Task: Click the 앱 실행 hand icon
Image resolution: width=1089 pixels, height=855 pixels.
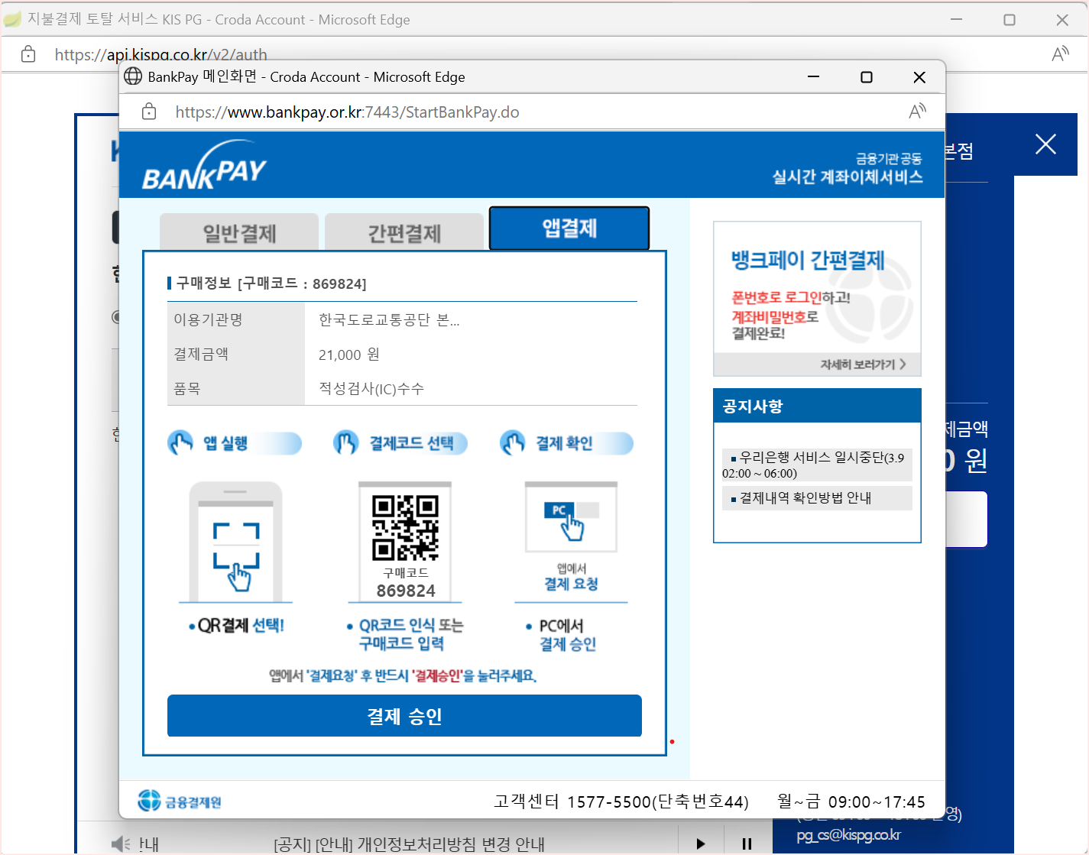Action: click(x=180, y=442)
